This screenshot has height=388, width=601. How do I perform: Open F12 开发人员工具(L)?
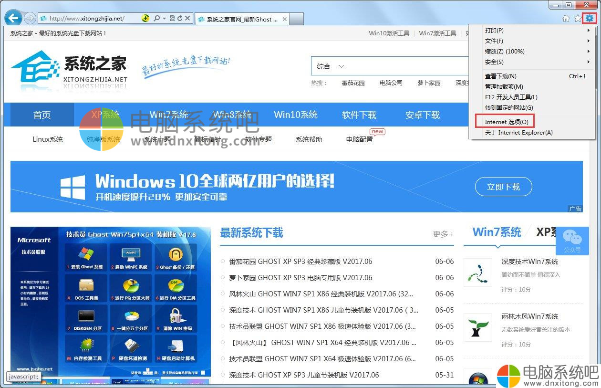tap(532, 97)
